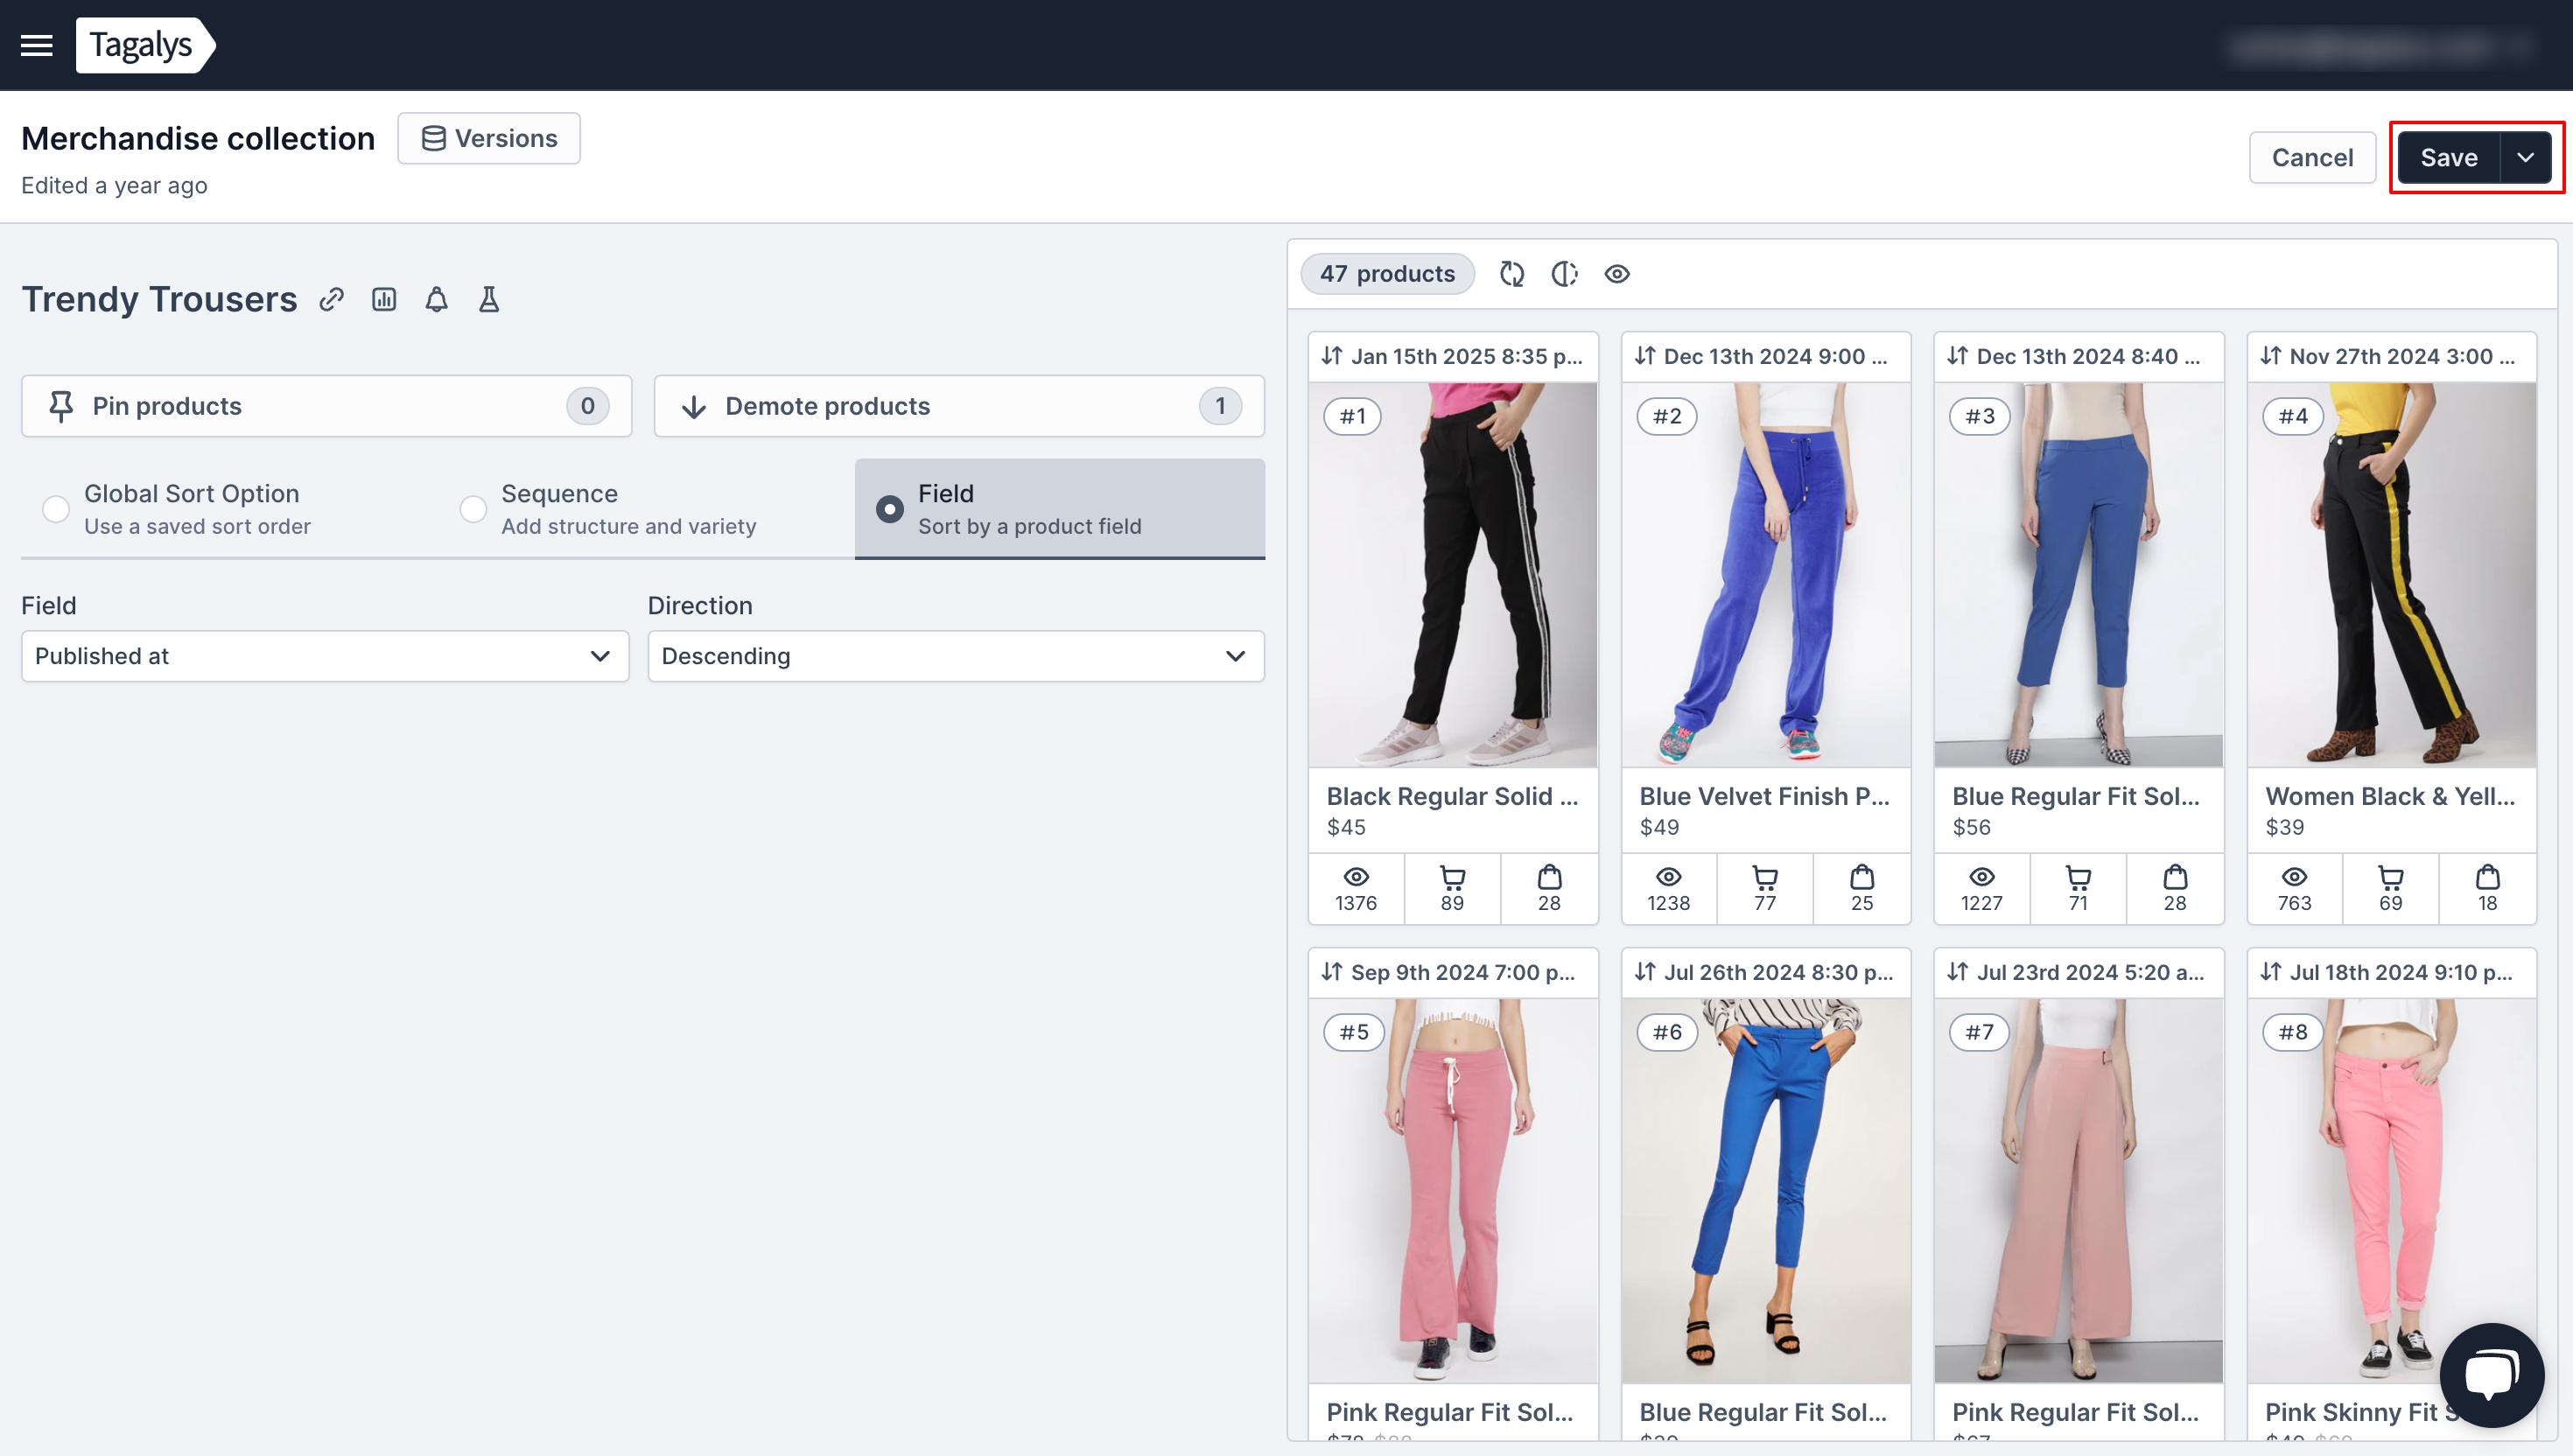Image resolution: width=2573 pixels, height=1456 pixels.
Task: Open the Direction dropdown showing Descending
Action: [956, 656]
